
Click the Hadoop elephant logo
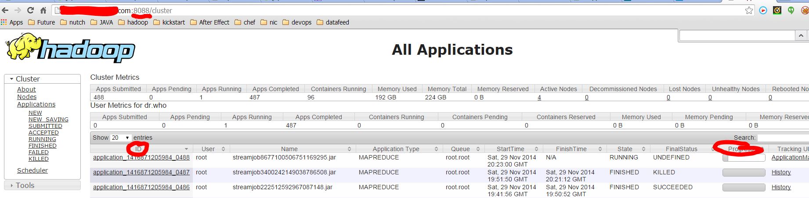tap(70, 48)
